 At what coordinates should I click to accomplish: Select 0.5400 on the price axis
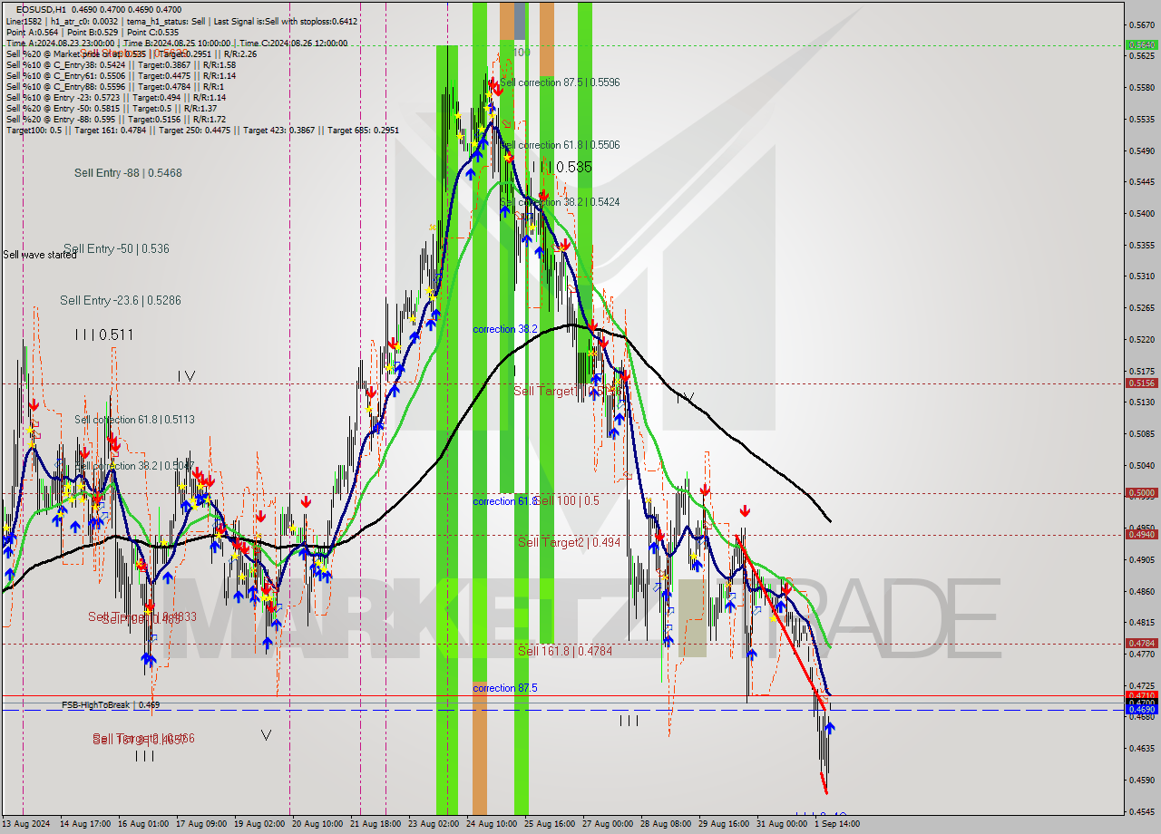coord(1141,214)
